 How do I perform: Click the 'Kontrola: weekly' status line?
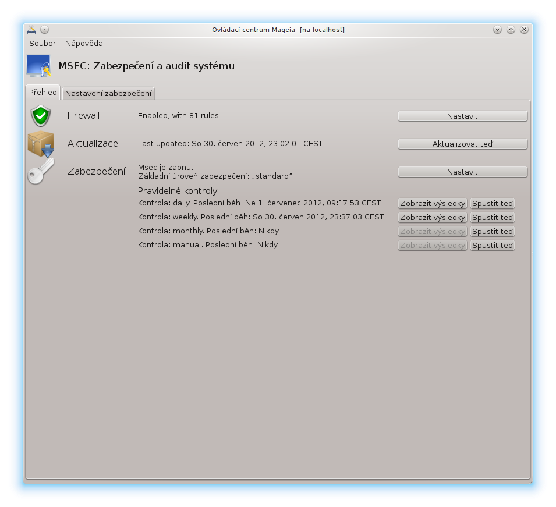(x=261, y=217)
